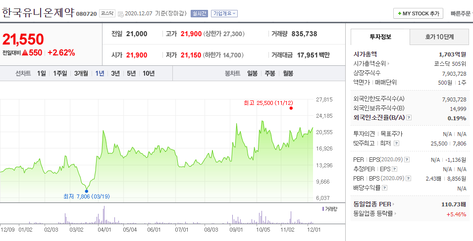
Task: Click the 매매단위 label
Action: [386, 82]
